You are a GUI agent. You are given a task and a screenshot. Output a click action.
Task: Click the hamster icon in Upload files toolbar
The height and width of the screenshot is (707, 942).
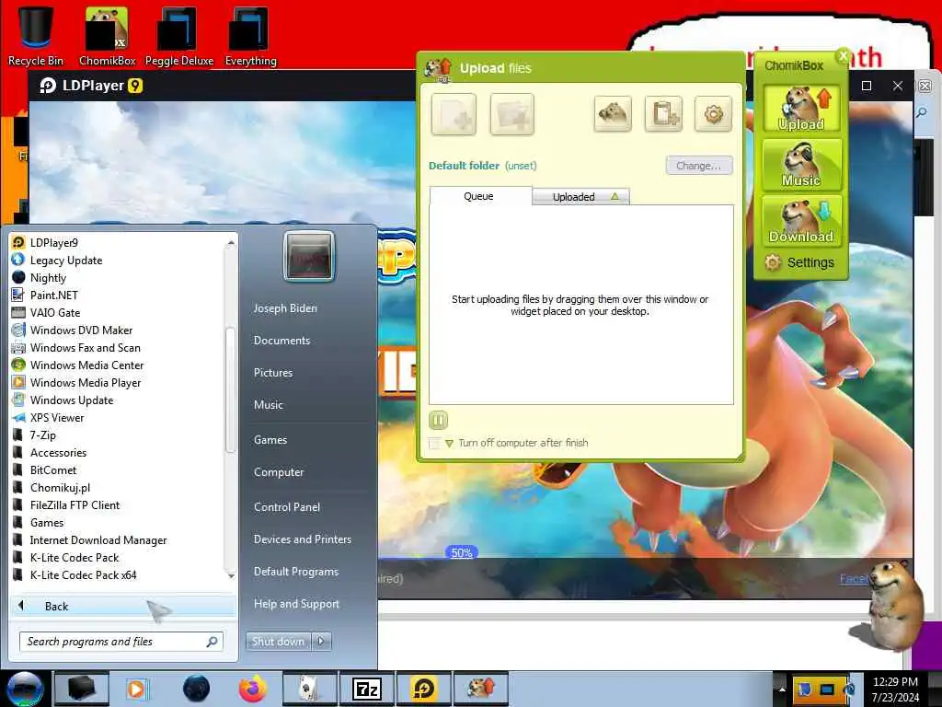coord(612,113)
